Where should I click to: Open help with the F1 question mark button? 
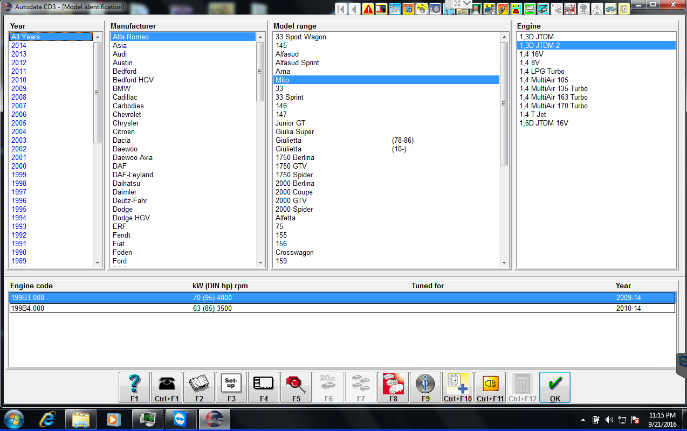(134, 387)
